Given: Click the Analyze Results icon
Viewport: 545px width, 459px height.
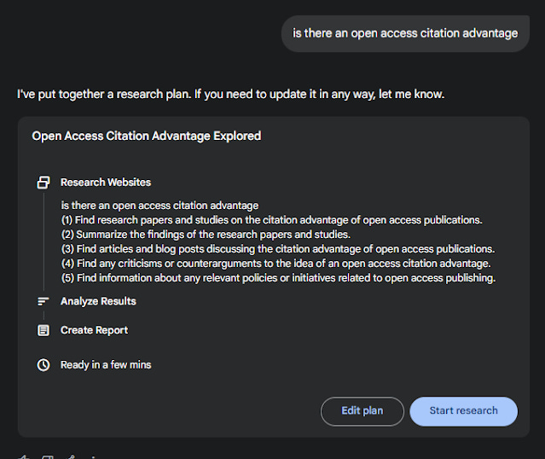Looking at the screenshot, I should tap(43, 301).
